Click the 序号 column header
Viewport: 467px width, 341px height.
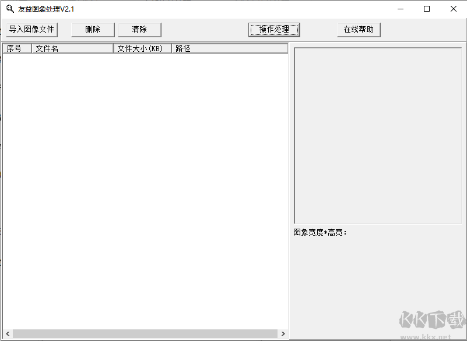click(17, 48)
